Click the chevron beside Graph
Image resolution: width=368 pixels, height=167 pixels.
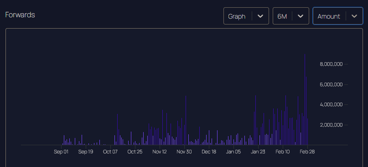click(260, 16)
